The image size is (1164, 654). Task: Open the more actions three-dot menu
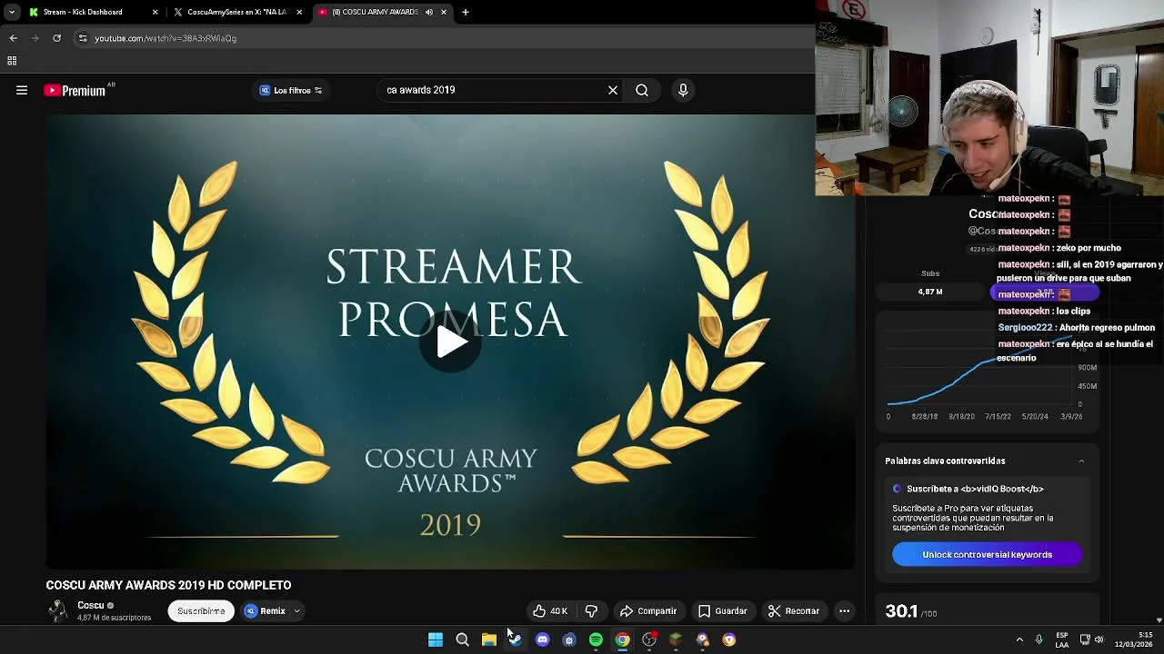point(844,611)
